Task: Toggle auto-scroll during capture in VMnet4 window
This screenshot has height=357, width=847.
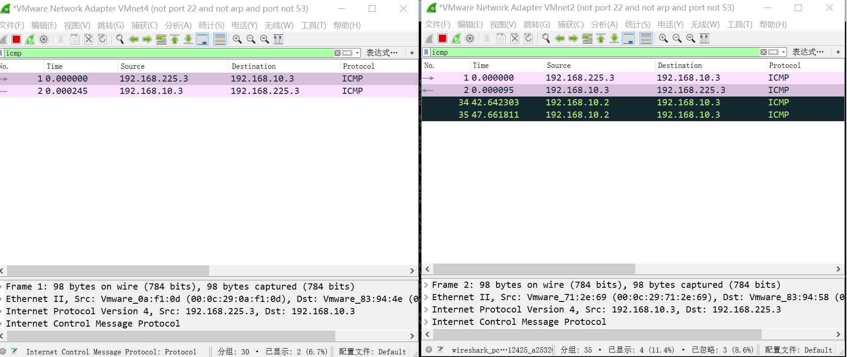Action: (x=202, y=39)
